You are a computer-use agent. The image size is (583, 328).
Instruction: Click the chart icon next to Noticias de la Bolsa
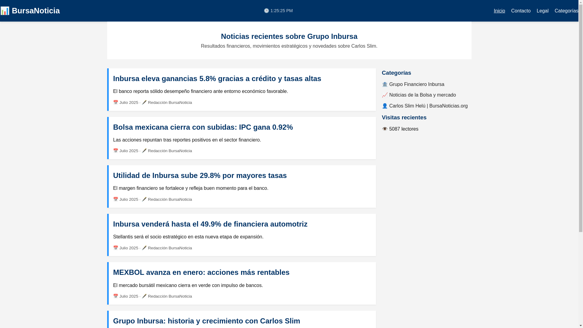tap(385, 95)
